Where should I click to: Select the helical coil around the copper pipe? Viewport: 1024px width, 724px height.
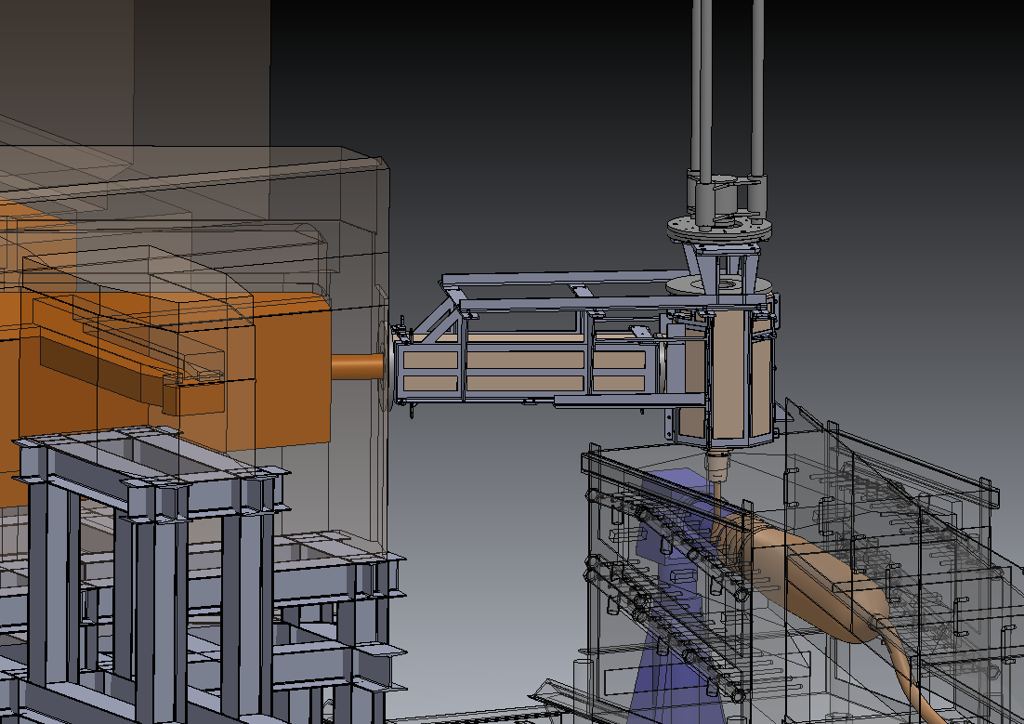[729, 541]
